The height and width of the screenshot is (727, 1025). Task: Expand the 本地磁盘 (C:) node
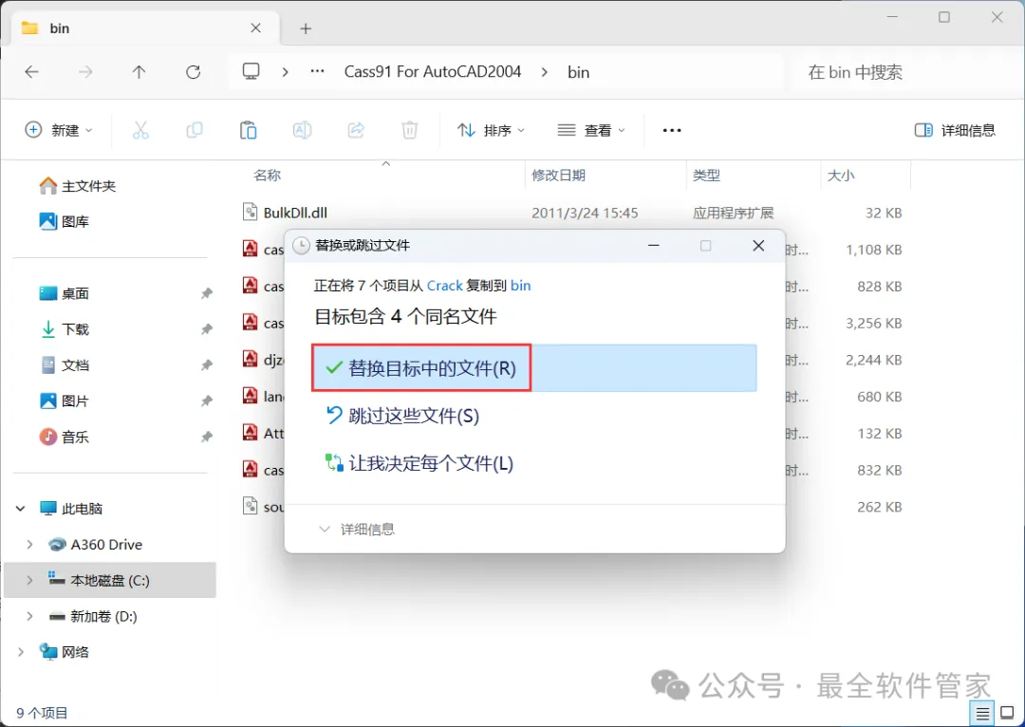(x=29, y=580)
